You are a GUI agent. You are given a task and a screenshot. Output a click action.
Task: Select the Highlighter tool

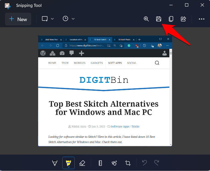coord(68,162)
